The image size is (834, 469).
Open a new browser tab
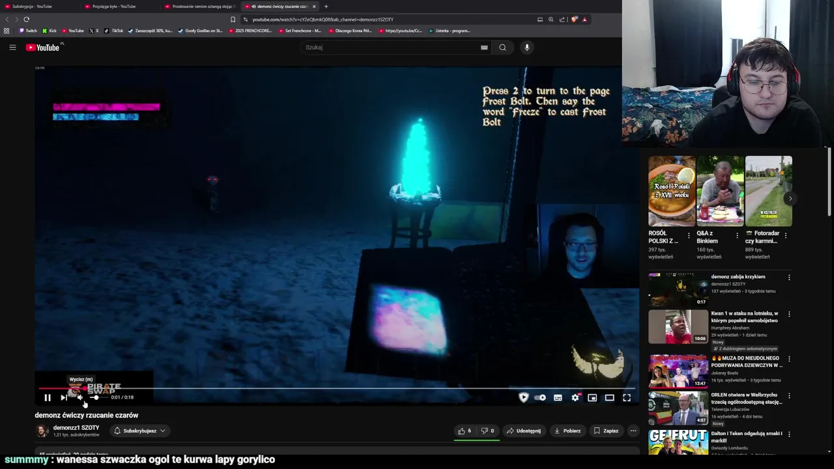point(326,7)
